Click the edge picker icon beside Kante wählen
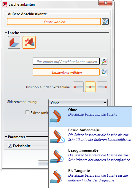 105,21
